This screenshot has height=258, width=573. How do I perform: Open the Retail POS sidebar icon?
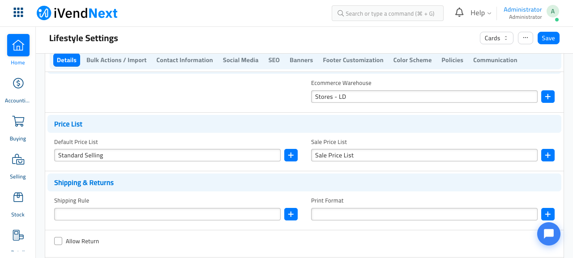18,235
